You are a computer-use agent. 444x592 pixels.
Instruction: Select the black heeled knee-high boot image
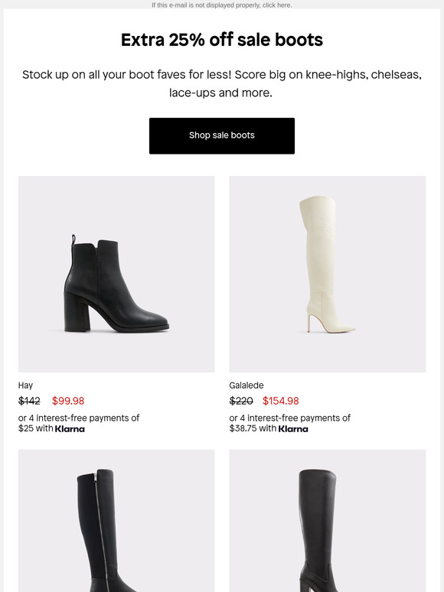327,520
